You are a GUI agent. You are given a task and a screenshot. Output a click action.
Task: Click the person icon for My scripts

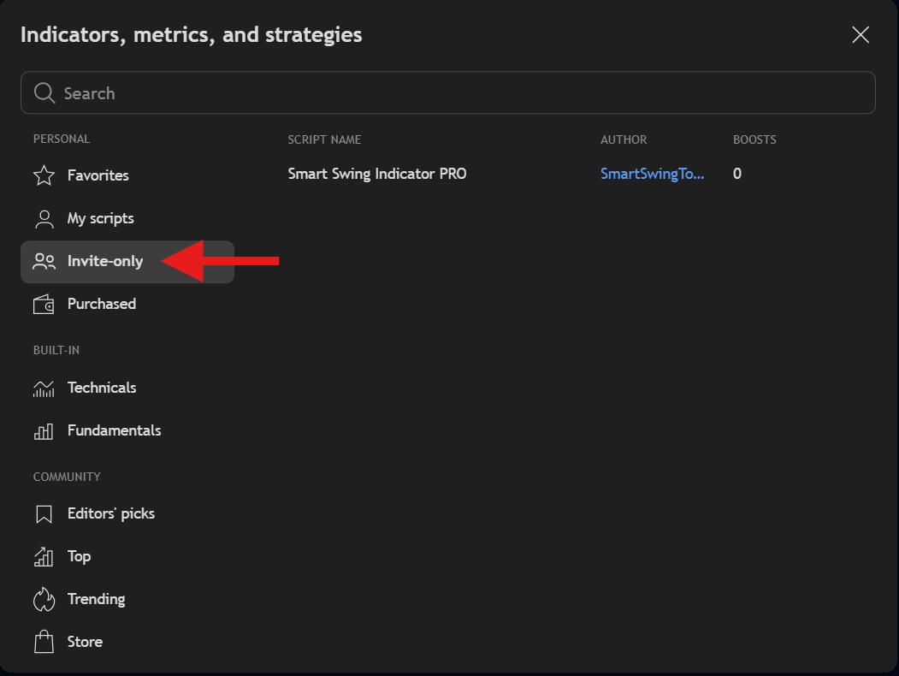pos(44,219)
